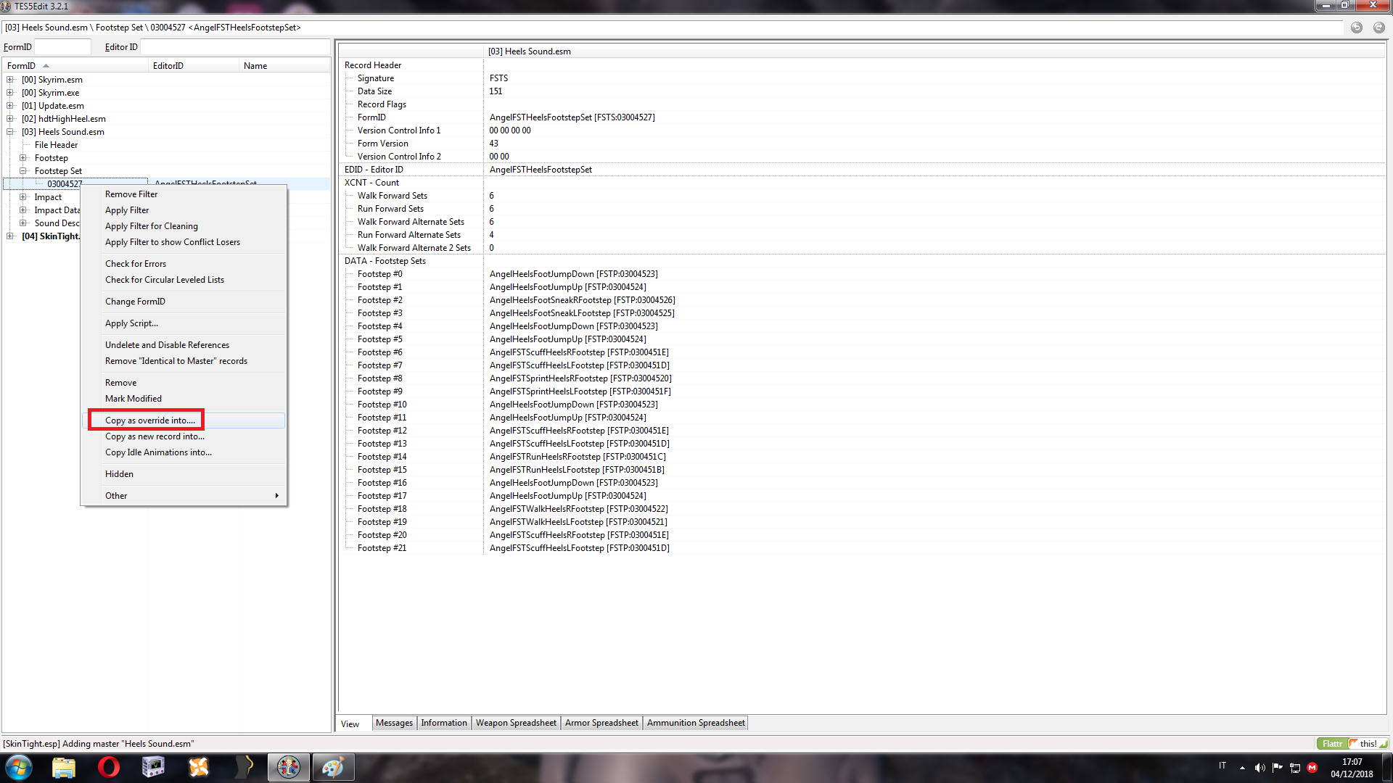The width and height of the screenshot is (1393, 783).
Task: Choose Check for Errors
Action: click(x=184, y=264)
